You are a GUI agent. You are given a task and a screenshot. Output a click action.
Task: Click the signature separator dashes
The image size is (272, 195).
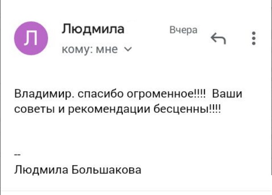(x=18, y=154)
